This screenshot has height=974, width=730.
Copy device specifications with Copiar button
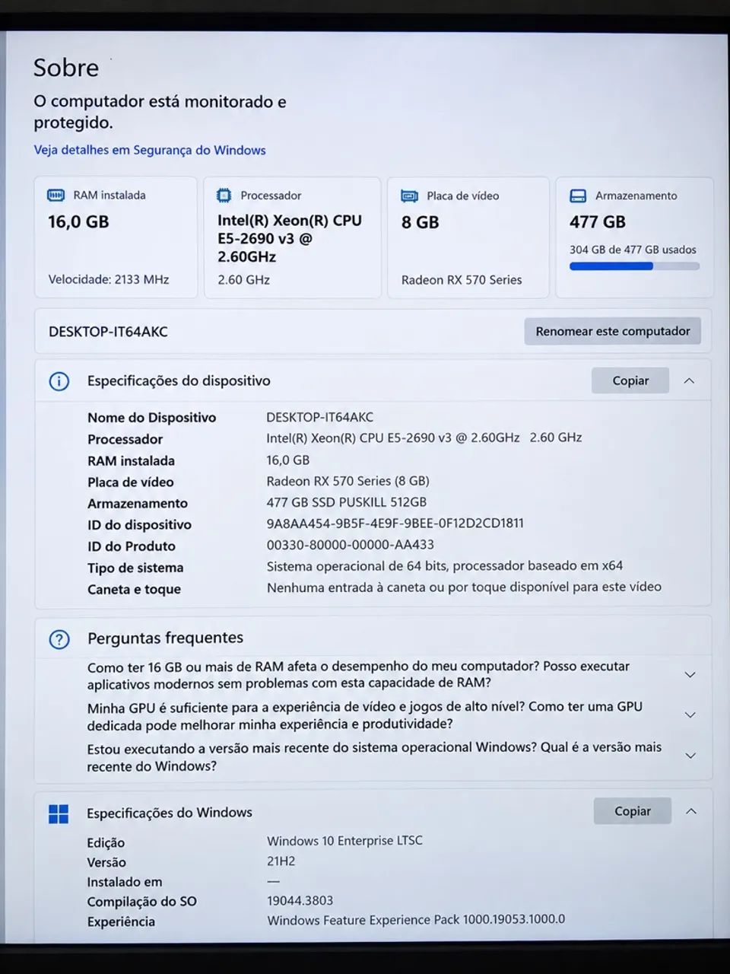630,380
